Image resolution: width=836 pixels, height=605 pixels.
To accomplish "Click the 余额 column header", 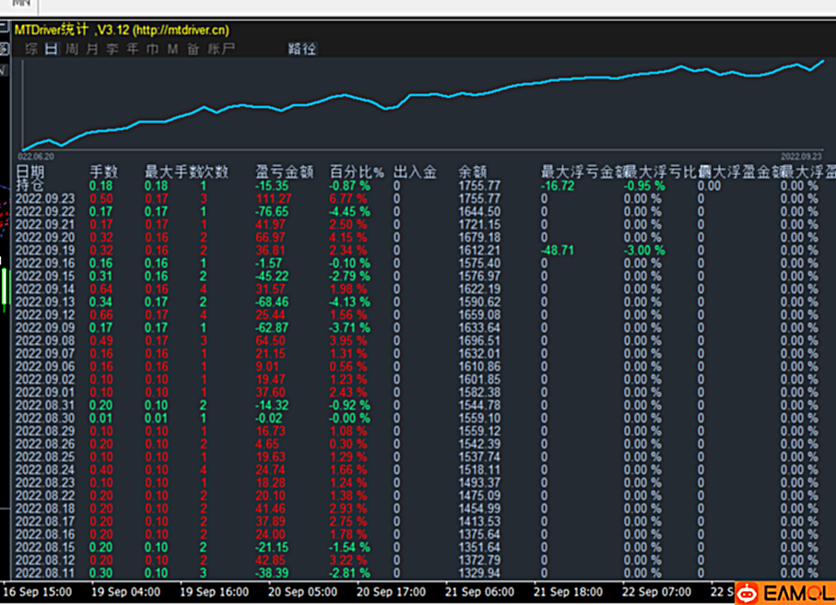I will 472,172.
